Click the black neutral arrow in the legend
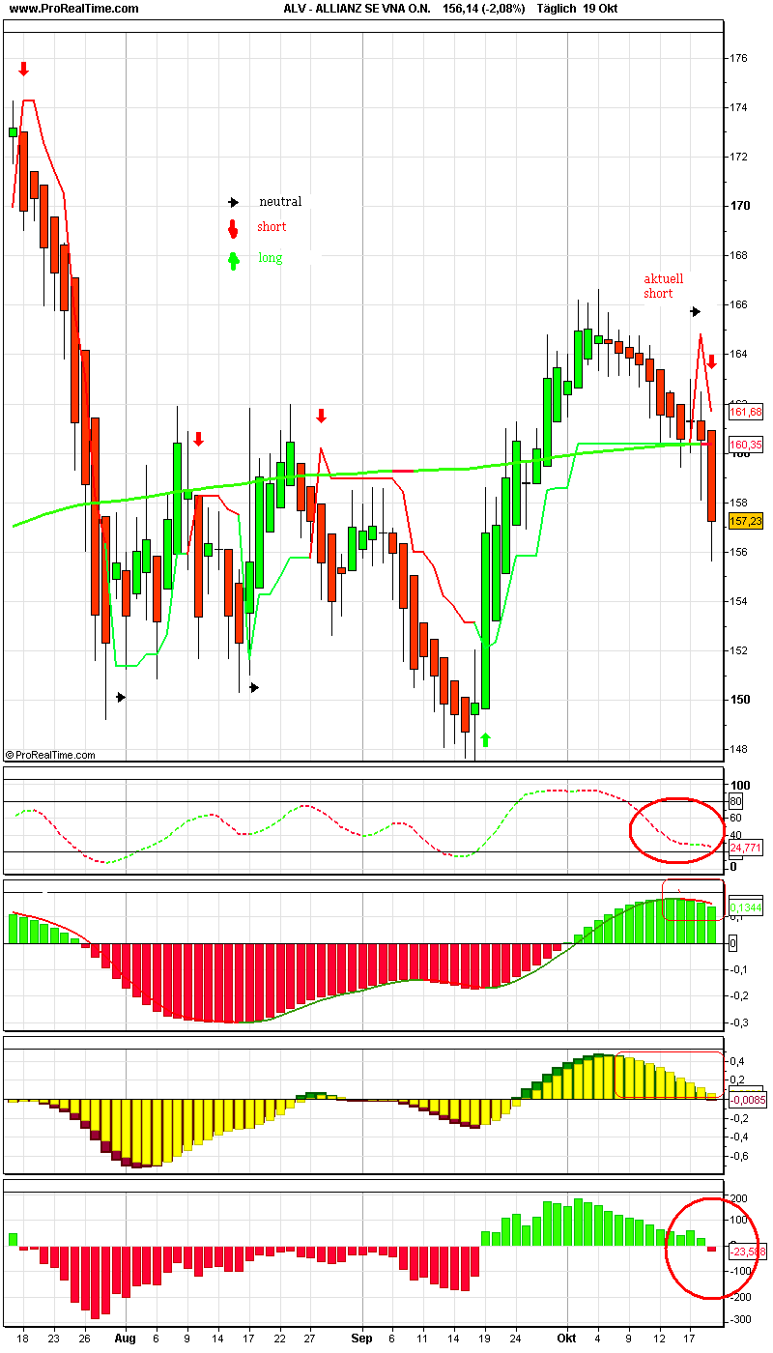This screenshot has height=1353, width=773. click(x=232, y=202)
